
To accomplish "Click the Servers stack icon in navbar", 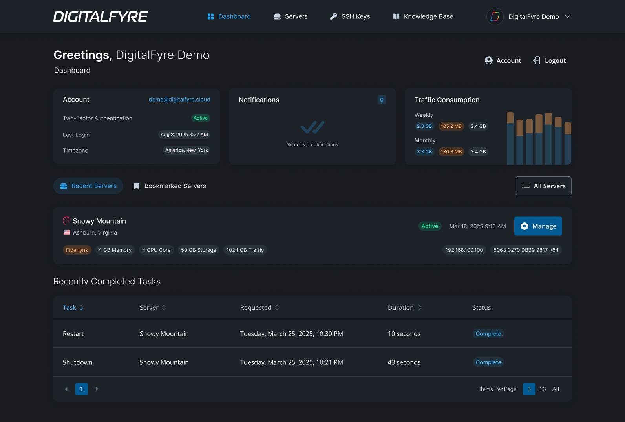I will pos(277,16).
